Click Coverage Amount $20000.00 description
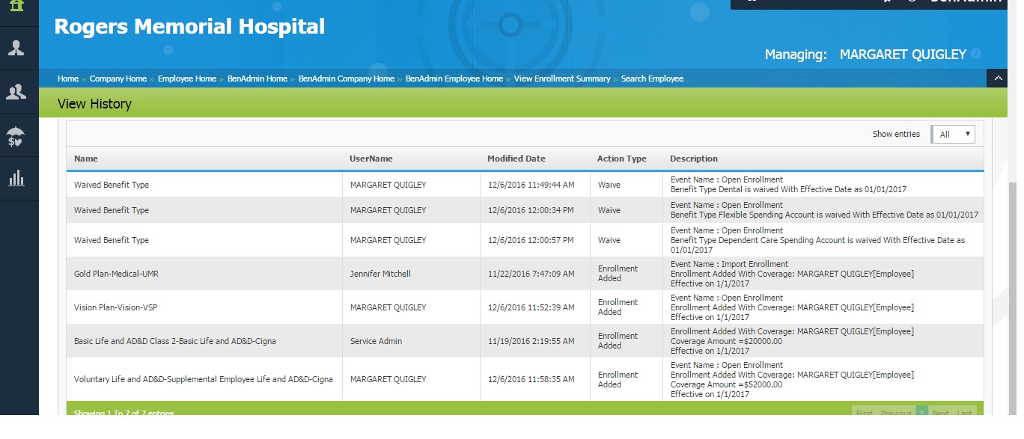Viewport: 1024px width, 439px height. click(792, 341)
